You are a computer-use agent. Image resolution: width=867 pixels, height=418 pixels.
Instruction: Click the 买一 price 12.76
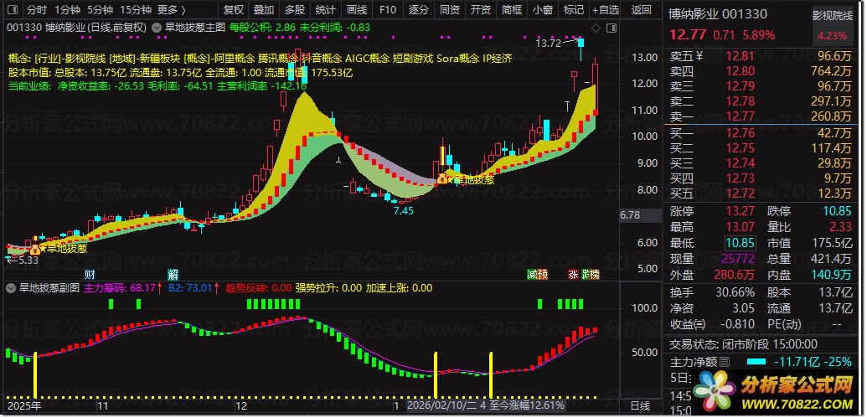[738, 132]
